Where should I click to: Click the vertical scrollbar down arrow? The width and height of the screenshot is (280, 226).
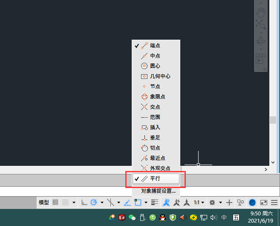pyautogui.click(x=273, y=162)
